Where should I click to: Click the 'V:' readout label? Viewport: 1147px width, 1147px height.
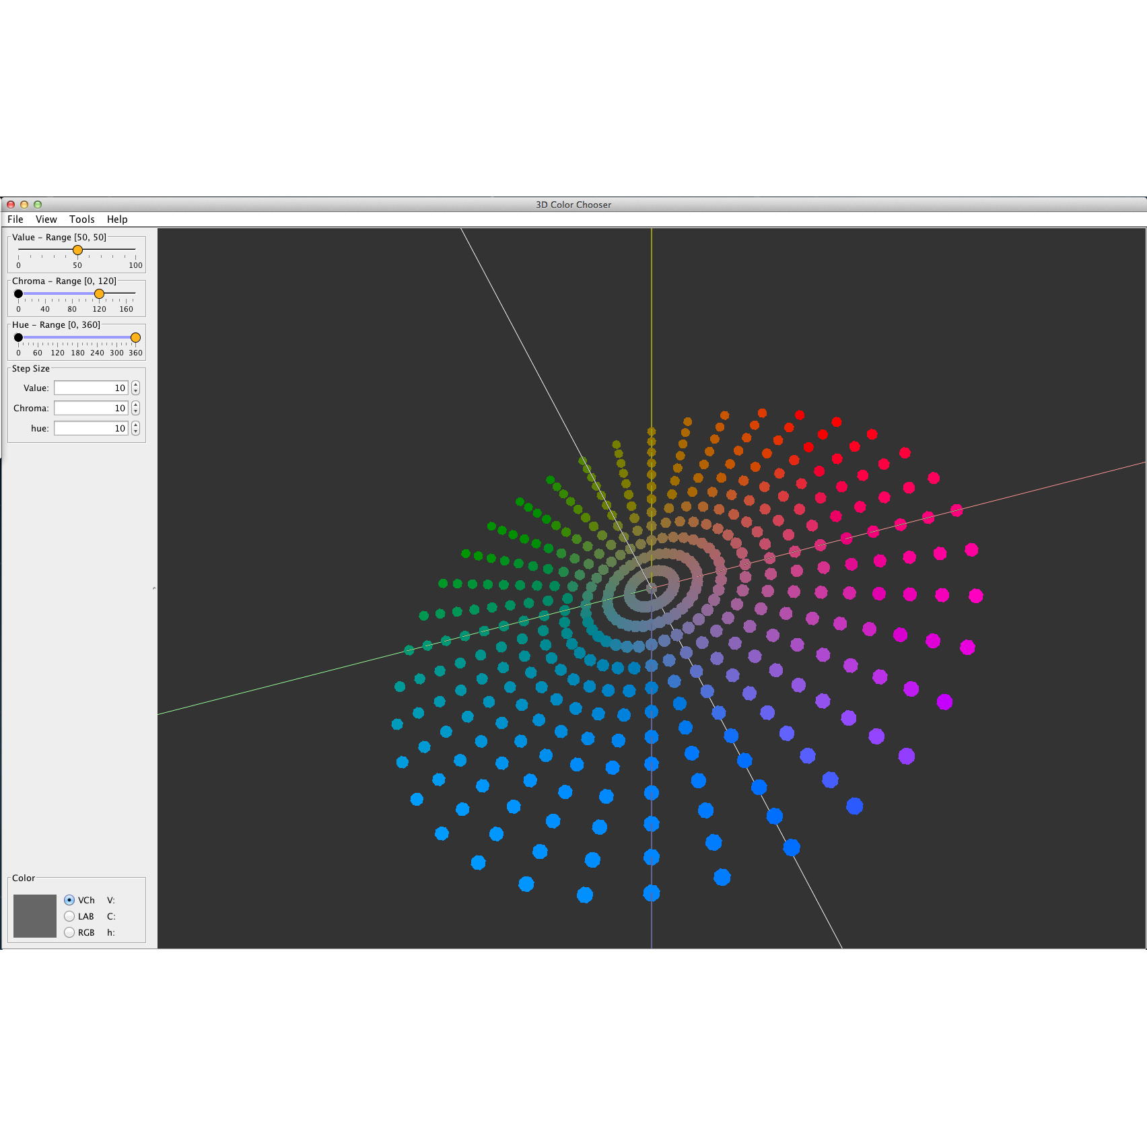(x=111, y=900)
